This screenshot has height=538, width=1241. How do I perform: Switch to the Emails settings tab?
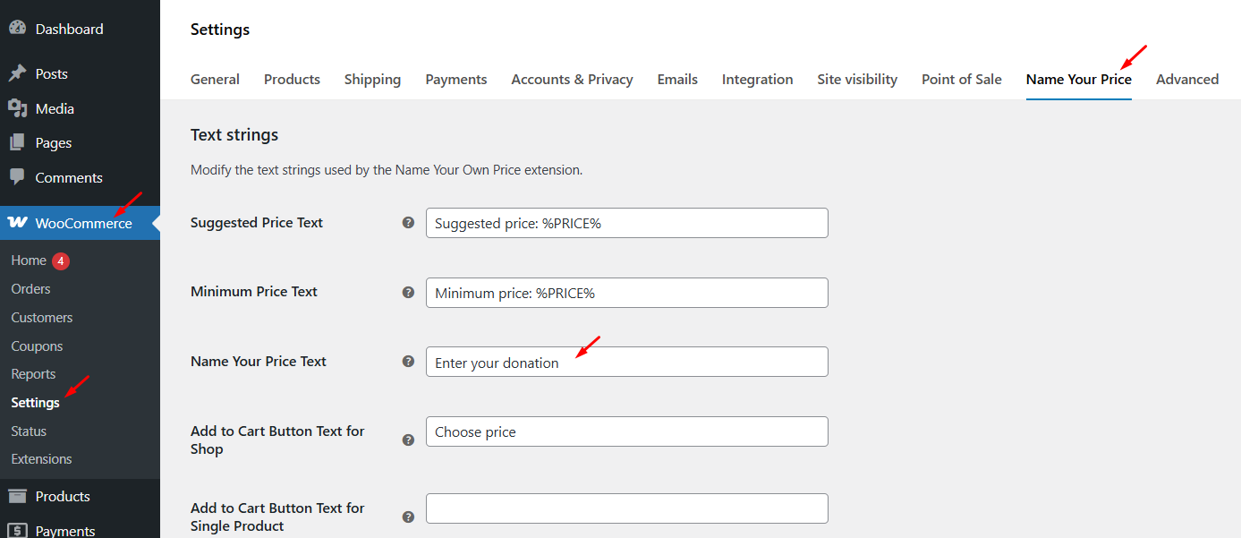coord(677,79)
